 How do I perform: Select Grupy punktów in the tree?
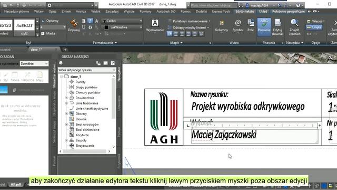pos(86,87)
